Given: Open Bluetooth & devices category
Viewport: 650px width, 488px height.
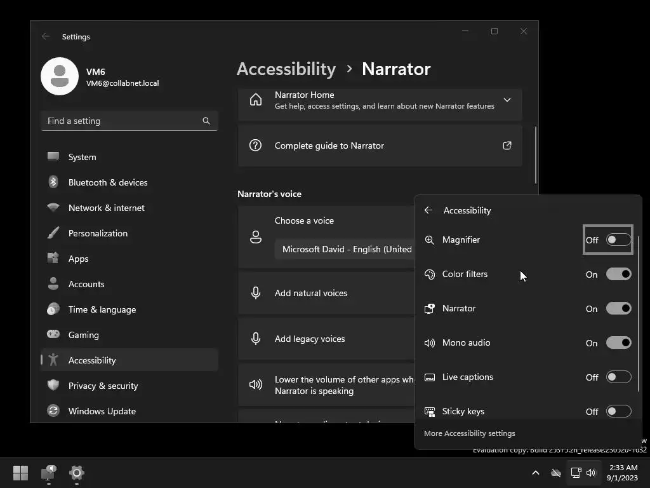Looking at the screenshot, I should click(x=129, y=182).
